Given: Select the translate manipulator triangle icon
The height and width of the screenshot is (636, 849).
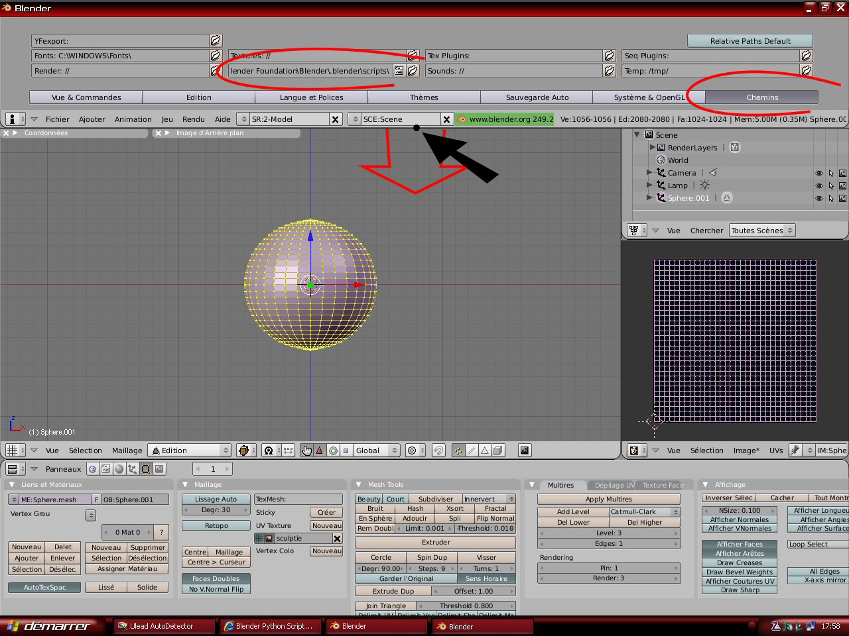Looking at the screenshot, I should [320, 450].
